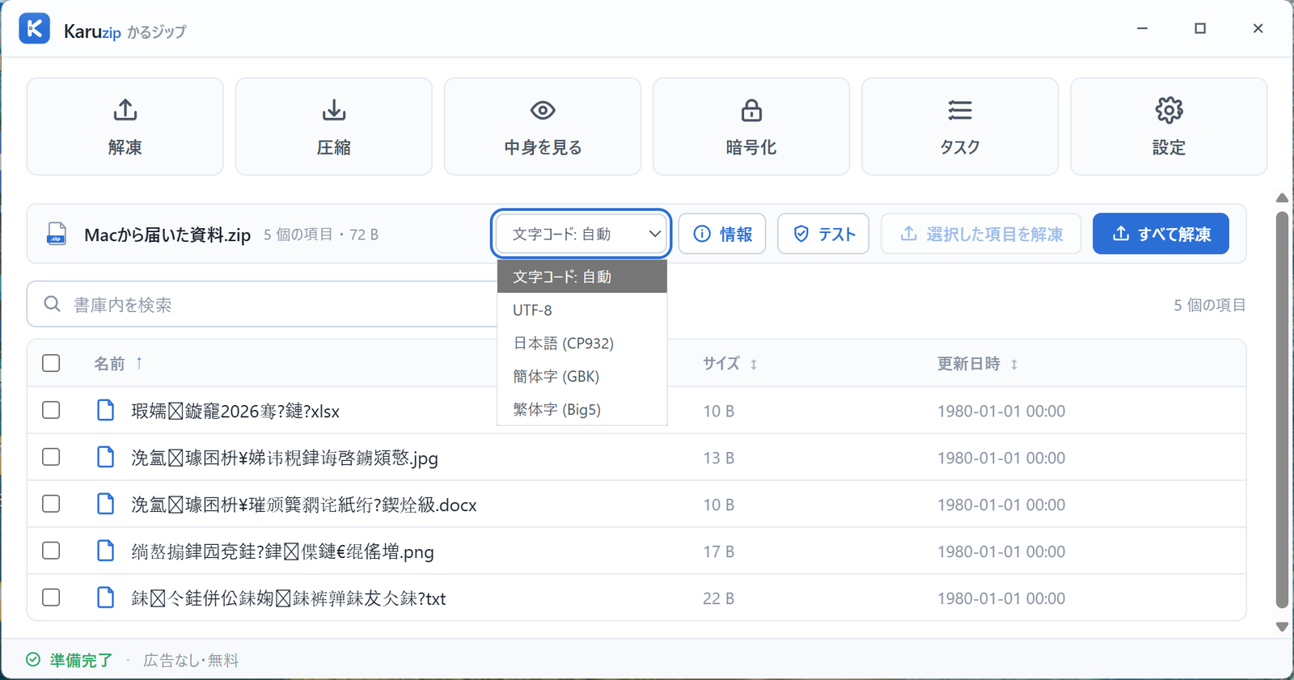This screenshot has height=680, width=1294.
Task: Click the 広告なし・無料 status text
Action: pos(191,660)
